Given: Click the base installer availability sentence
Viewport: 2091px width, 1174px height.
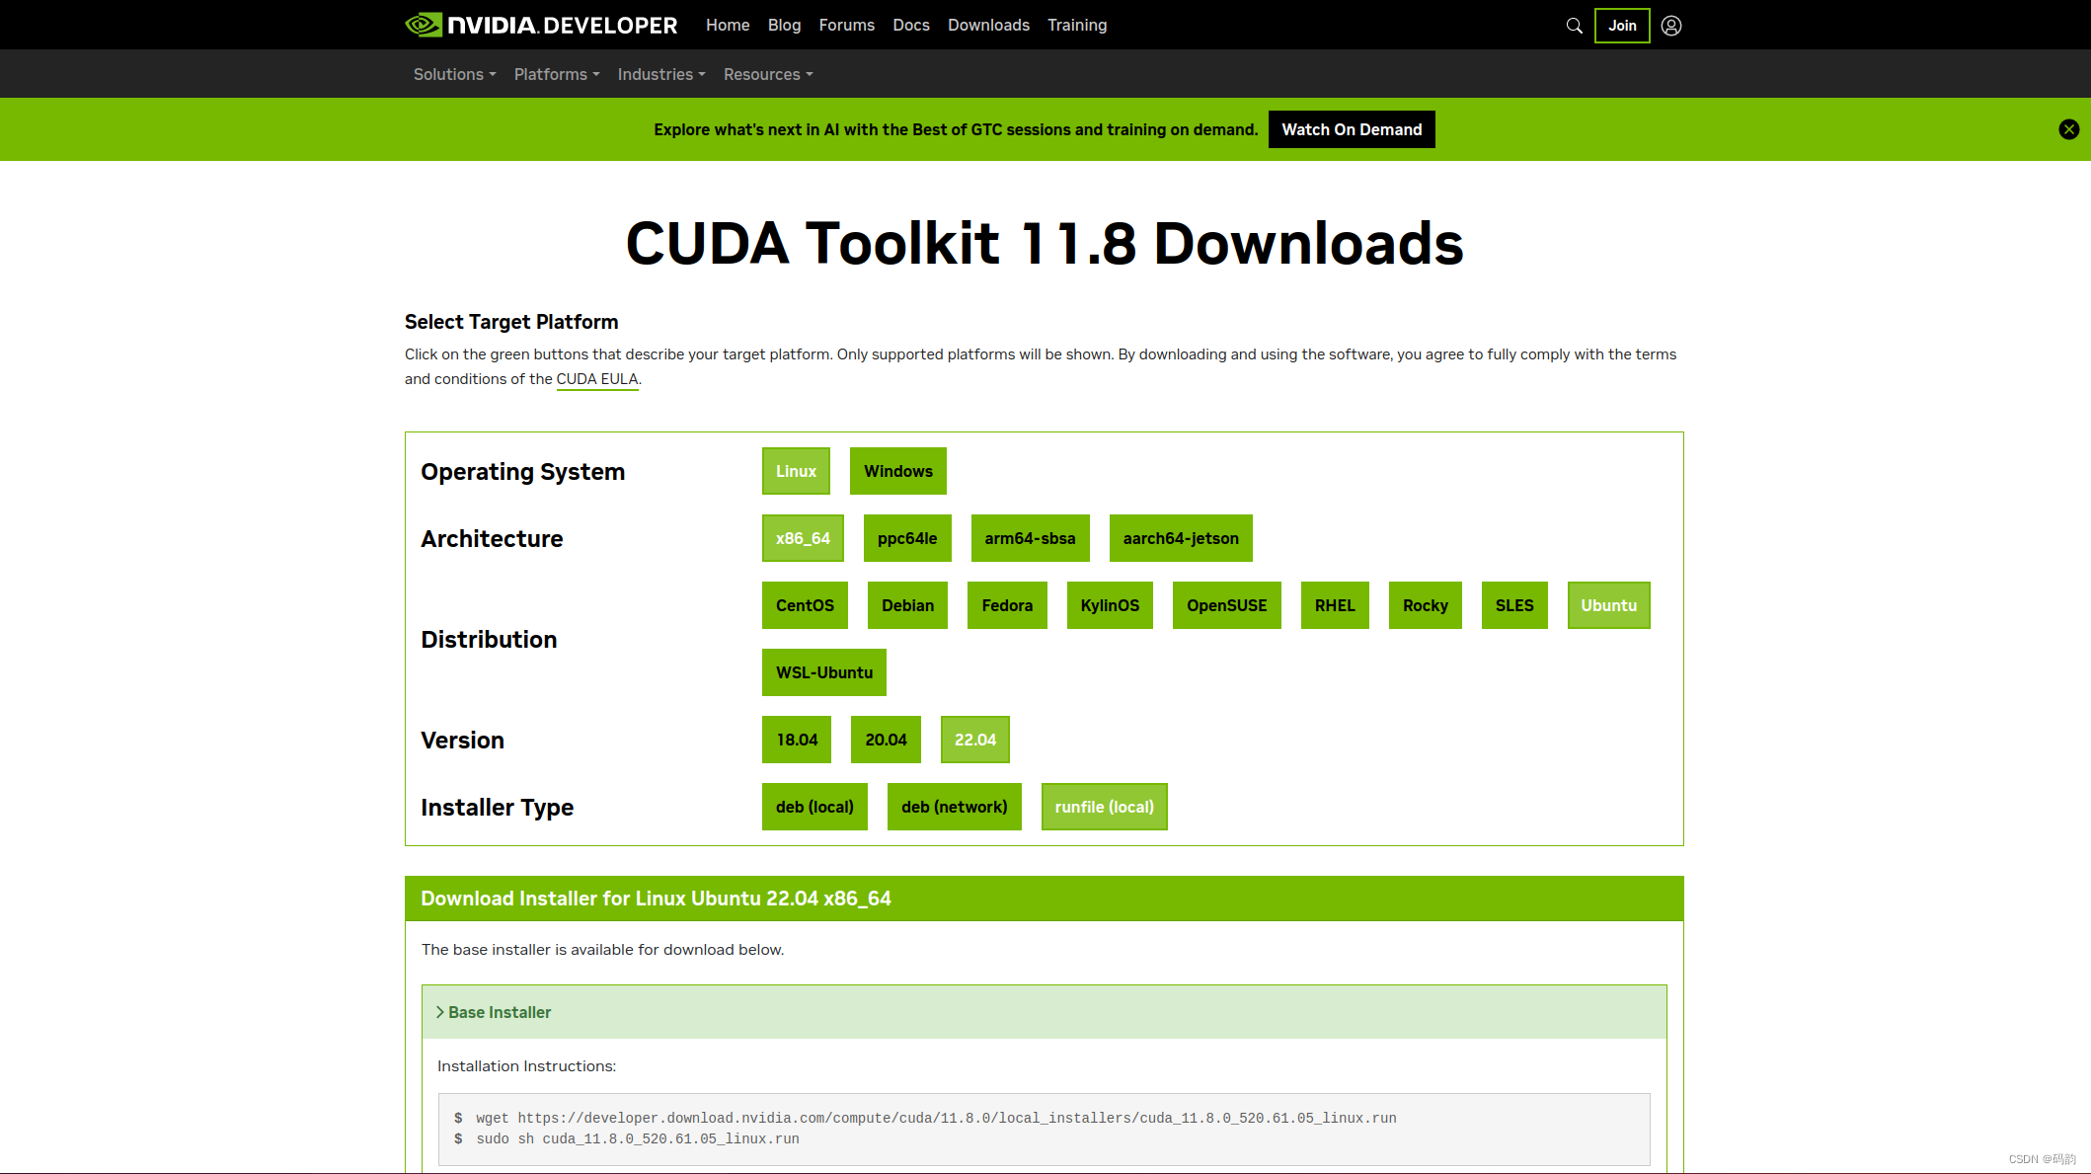Looking at the screenshot, I should click(x=602, y=950).
